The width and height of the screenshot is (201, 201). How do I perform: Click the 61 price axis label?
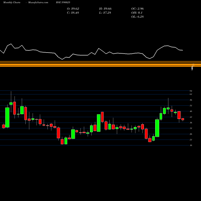[191, 94]
